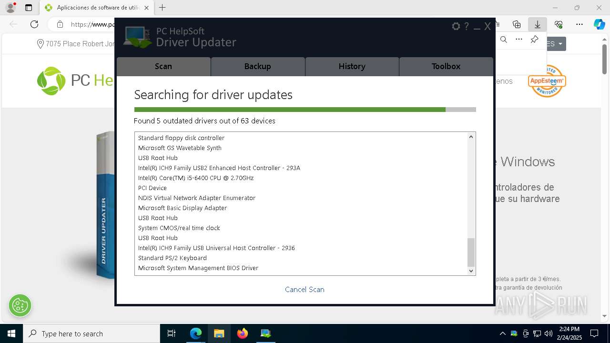Click the AppEsteem certified badge

[547, 81]
